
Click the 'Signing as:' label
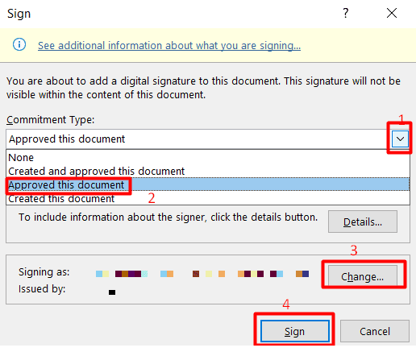coord(44,272)
